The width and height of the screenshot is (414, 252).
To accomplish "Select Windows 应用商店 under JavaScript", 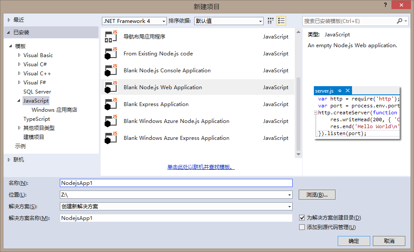I will click(x=54, y=110).
